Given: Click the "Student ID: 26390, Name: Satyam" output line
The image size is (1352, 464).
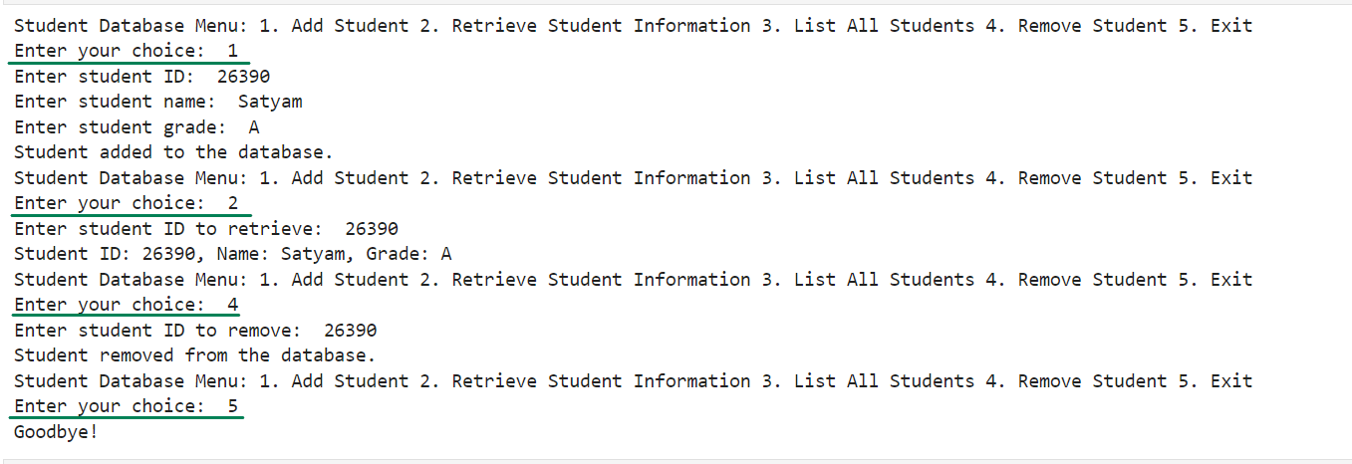Looking at the screenshot, I should coord(232,254).
